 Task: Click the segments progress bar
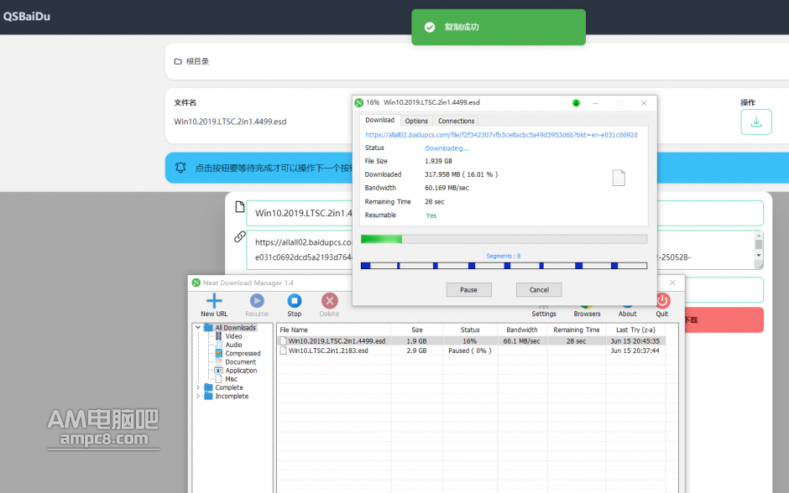click(x=504, y=265)
